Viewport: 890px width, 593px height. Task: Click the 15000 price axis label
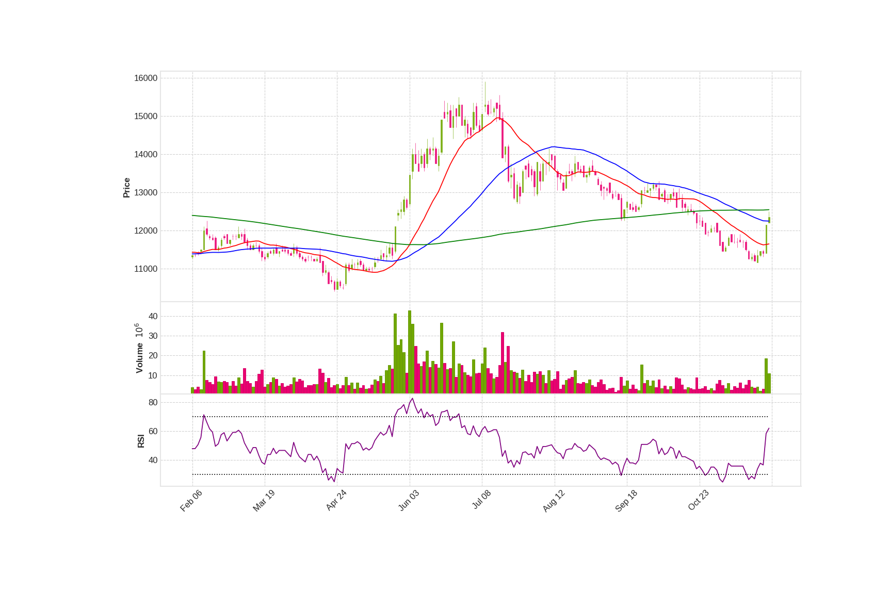tap(145, 117)
